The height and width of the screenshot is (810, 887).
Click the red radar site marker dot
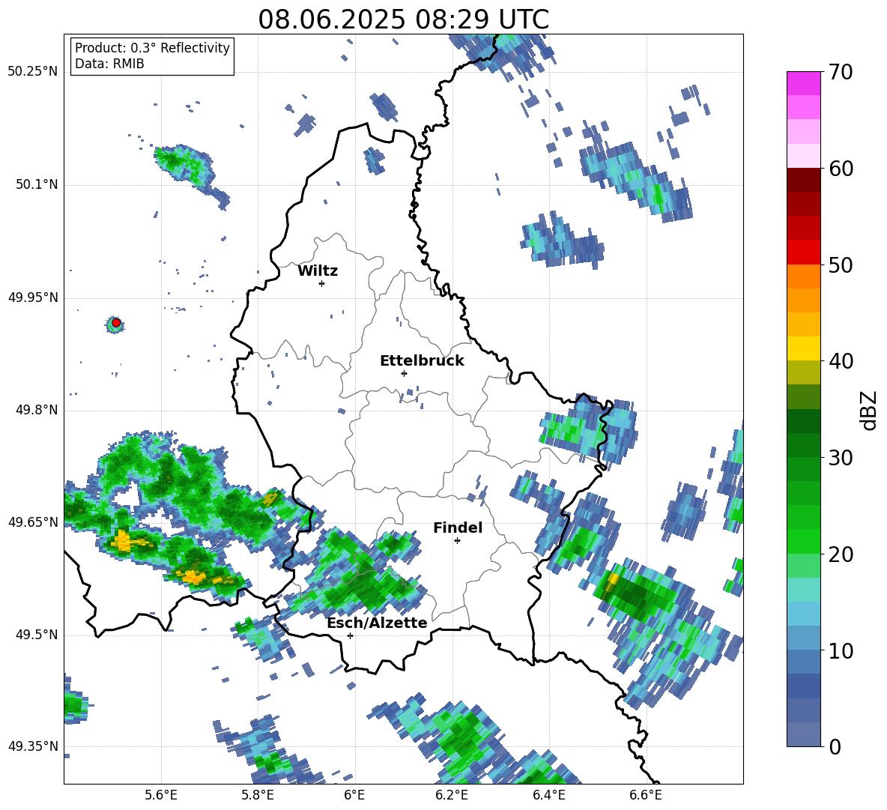(x=116, y=322)
